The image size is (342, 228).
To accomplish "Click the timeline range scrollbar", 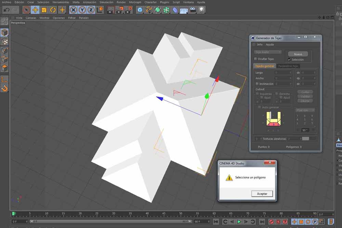I will (111, 222).
